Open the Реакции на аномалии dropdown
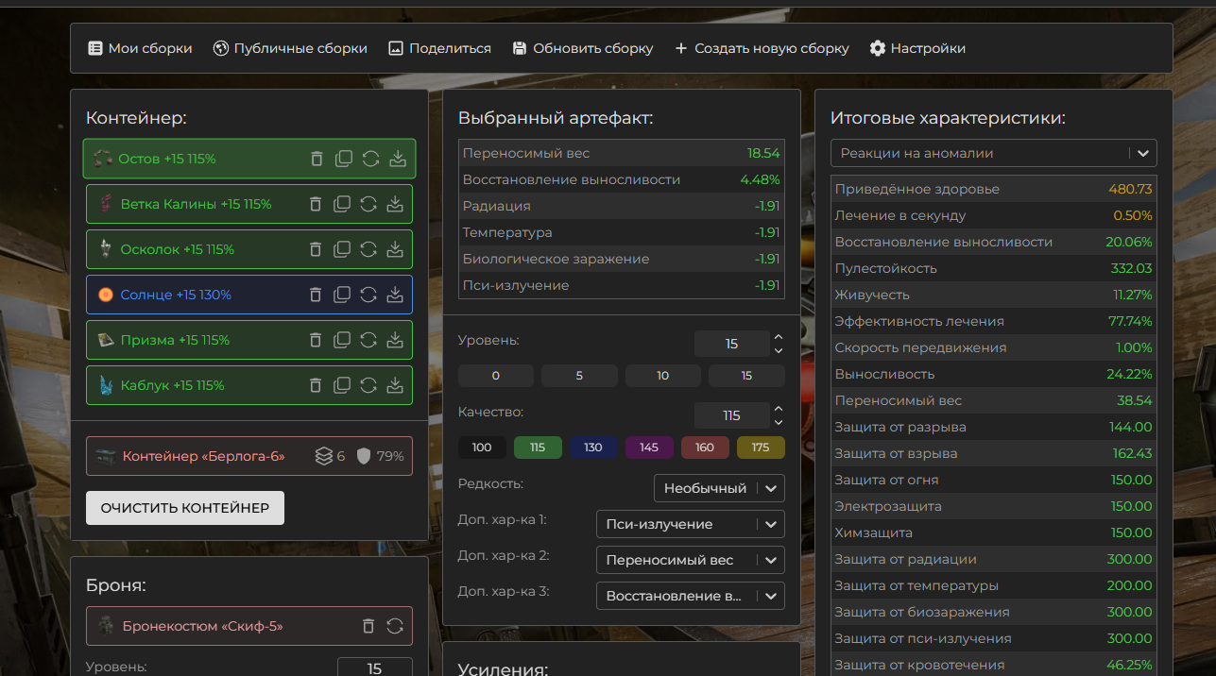This screenshot has height=676, width=1216. pyautogui.click(x=993, y=153)
